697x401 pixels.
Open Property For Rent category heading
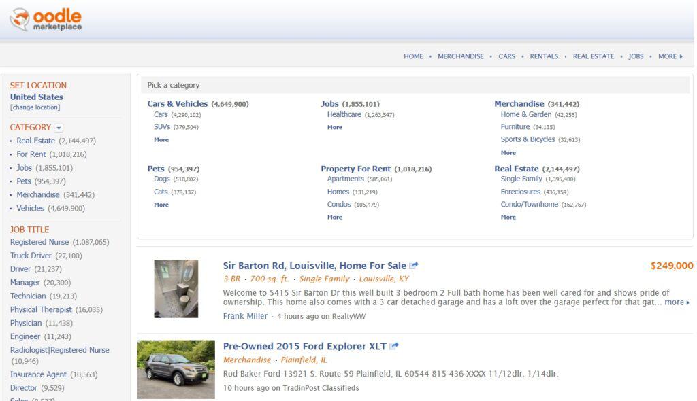[x=355, y=169]
